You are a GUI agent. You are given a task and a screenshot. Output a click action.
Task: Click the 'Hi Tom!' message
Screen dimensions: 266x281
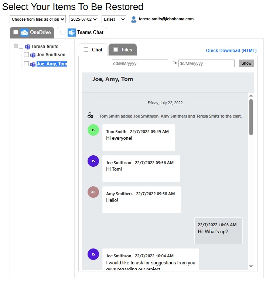tap(141, 169)
